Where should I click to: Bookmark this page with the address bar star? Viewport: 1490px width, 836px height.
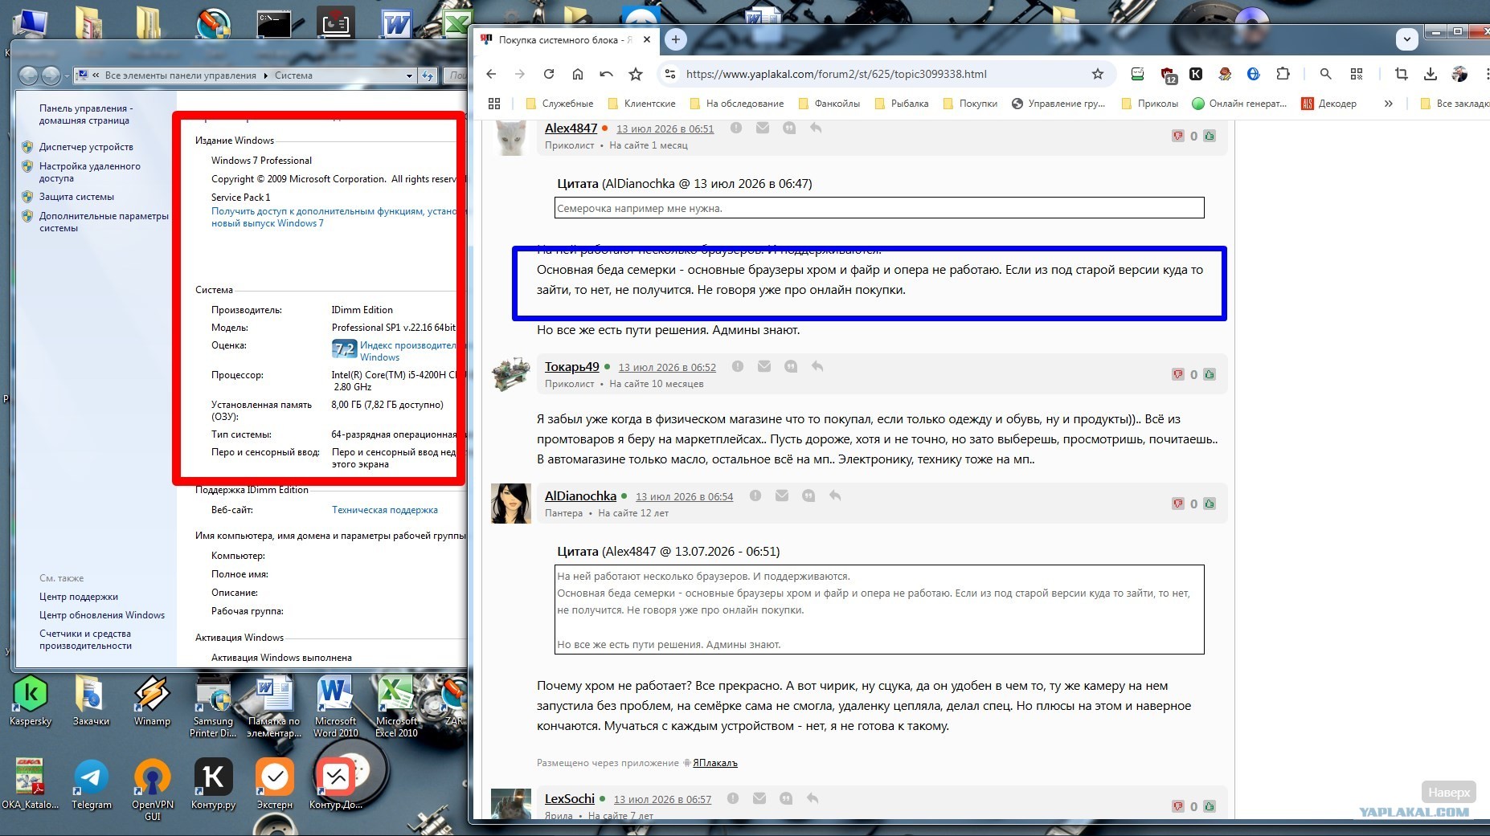pyautogui.click(x=1098, y=74)
